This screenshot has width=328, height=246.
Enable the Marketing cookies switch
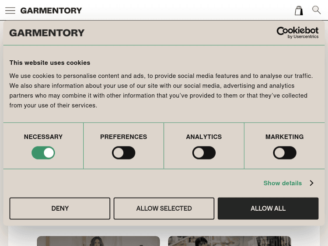click(x=285, y=153)
